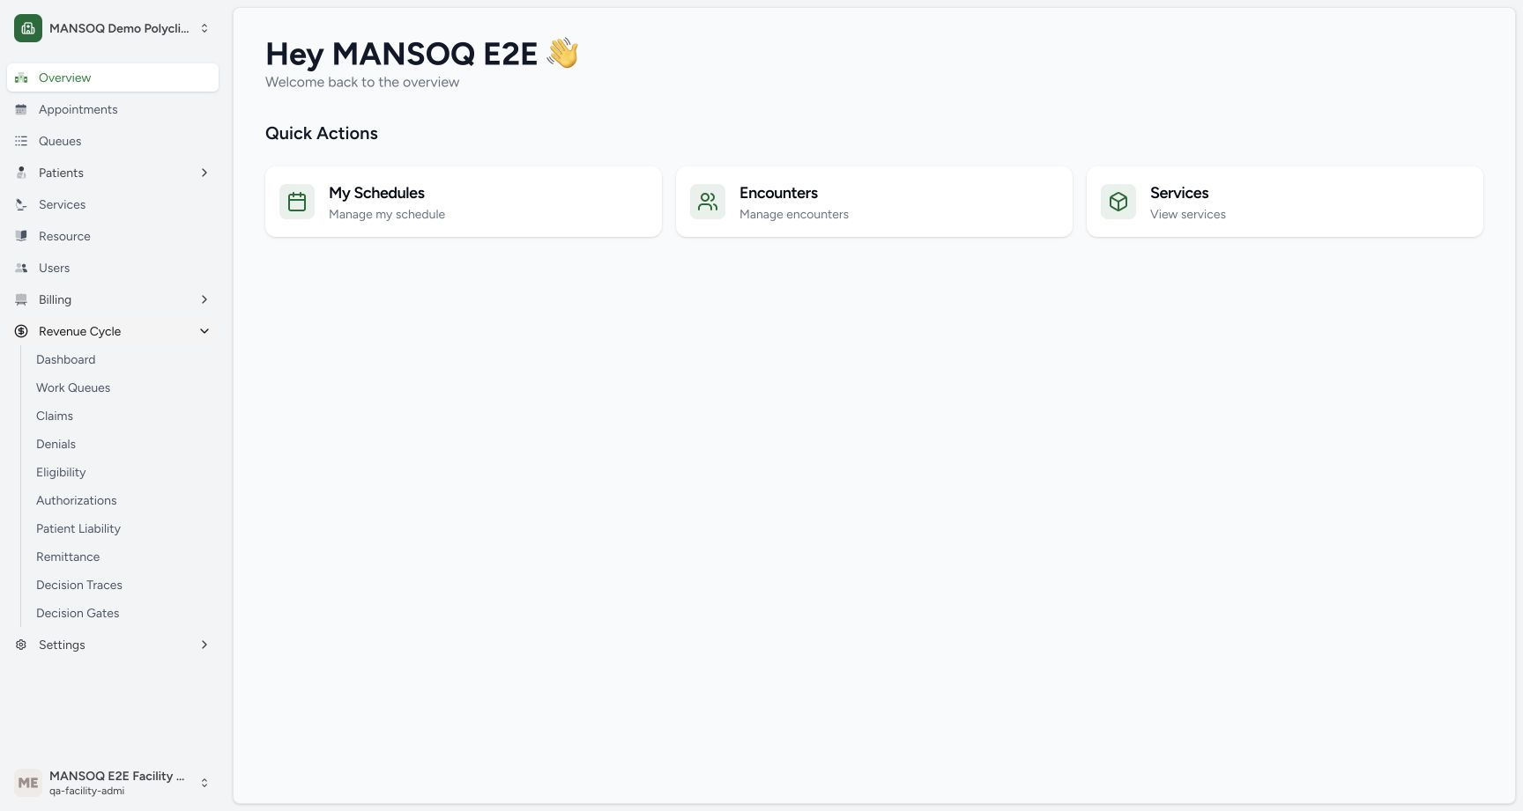Expand the Settings submenu chevron
Image resolution: width=1523 pixels, height=811 pixels.
pos(204,645)
